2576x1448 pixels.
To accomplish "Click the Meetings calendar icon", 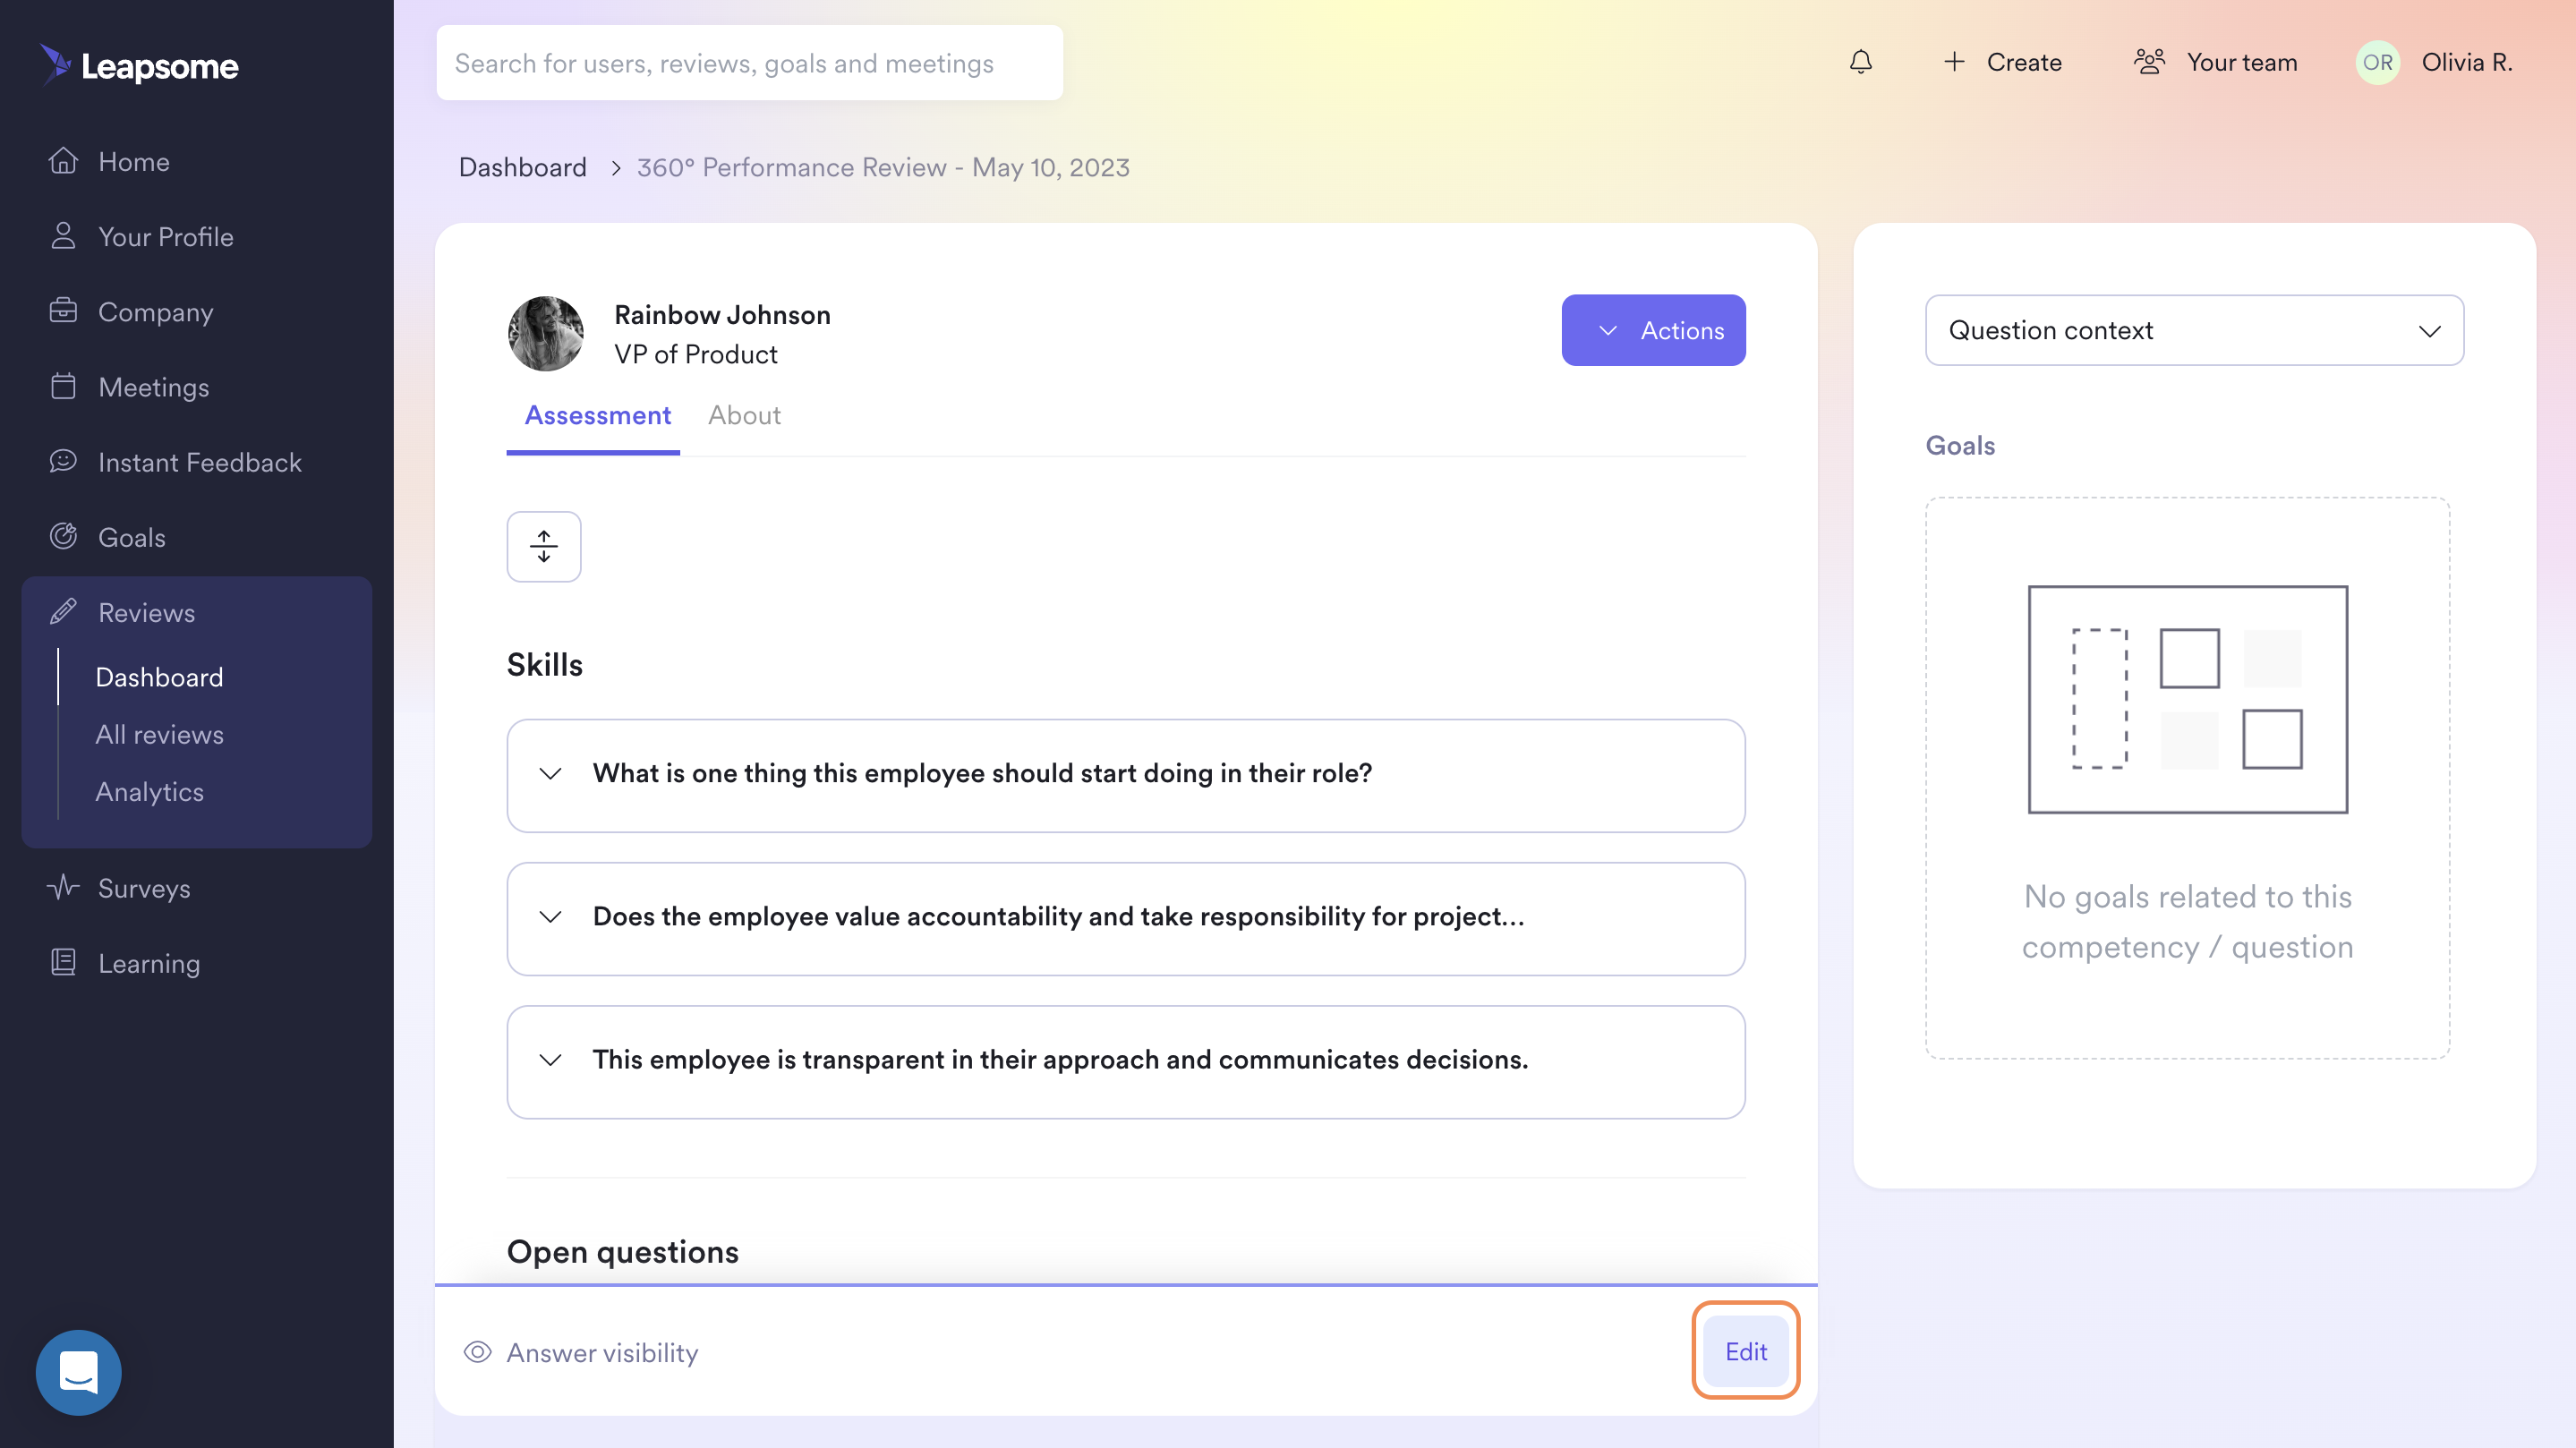I will (x=63, y=386).
